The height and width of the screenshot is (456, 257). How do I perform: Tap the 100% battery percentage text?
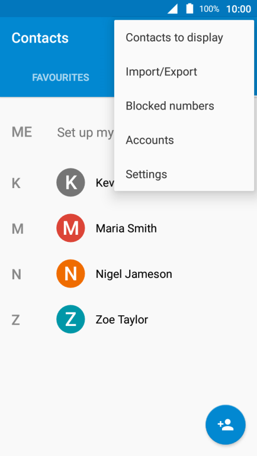point(209,9)
